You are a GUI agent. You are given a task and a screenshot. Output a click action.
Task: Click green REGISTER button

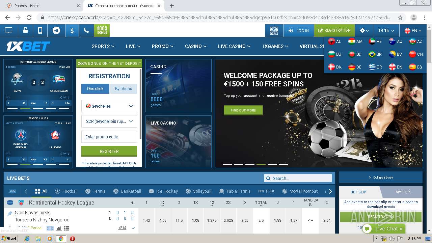[x=109, y=151]
